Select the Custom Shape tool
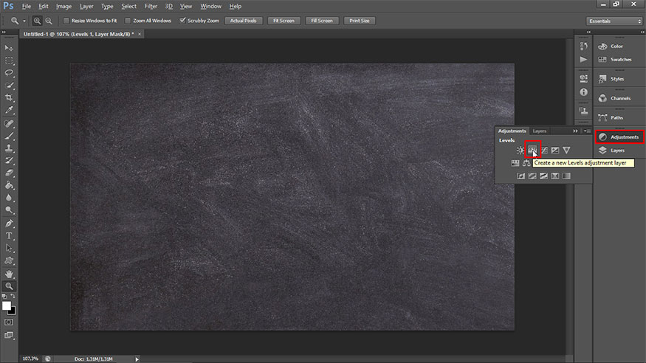646x363 pixels. (x=9, y=260)
